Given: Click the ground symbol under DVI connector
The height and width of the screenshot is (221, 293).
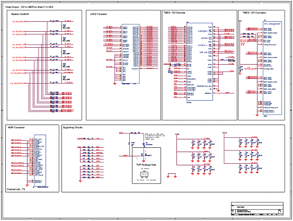Looking at the screenshot, I should 257,116.
